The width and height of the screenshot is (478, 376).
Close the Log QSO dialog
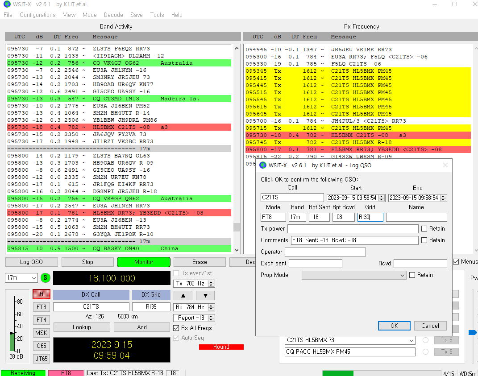coord(445,165)
